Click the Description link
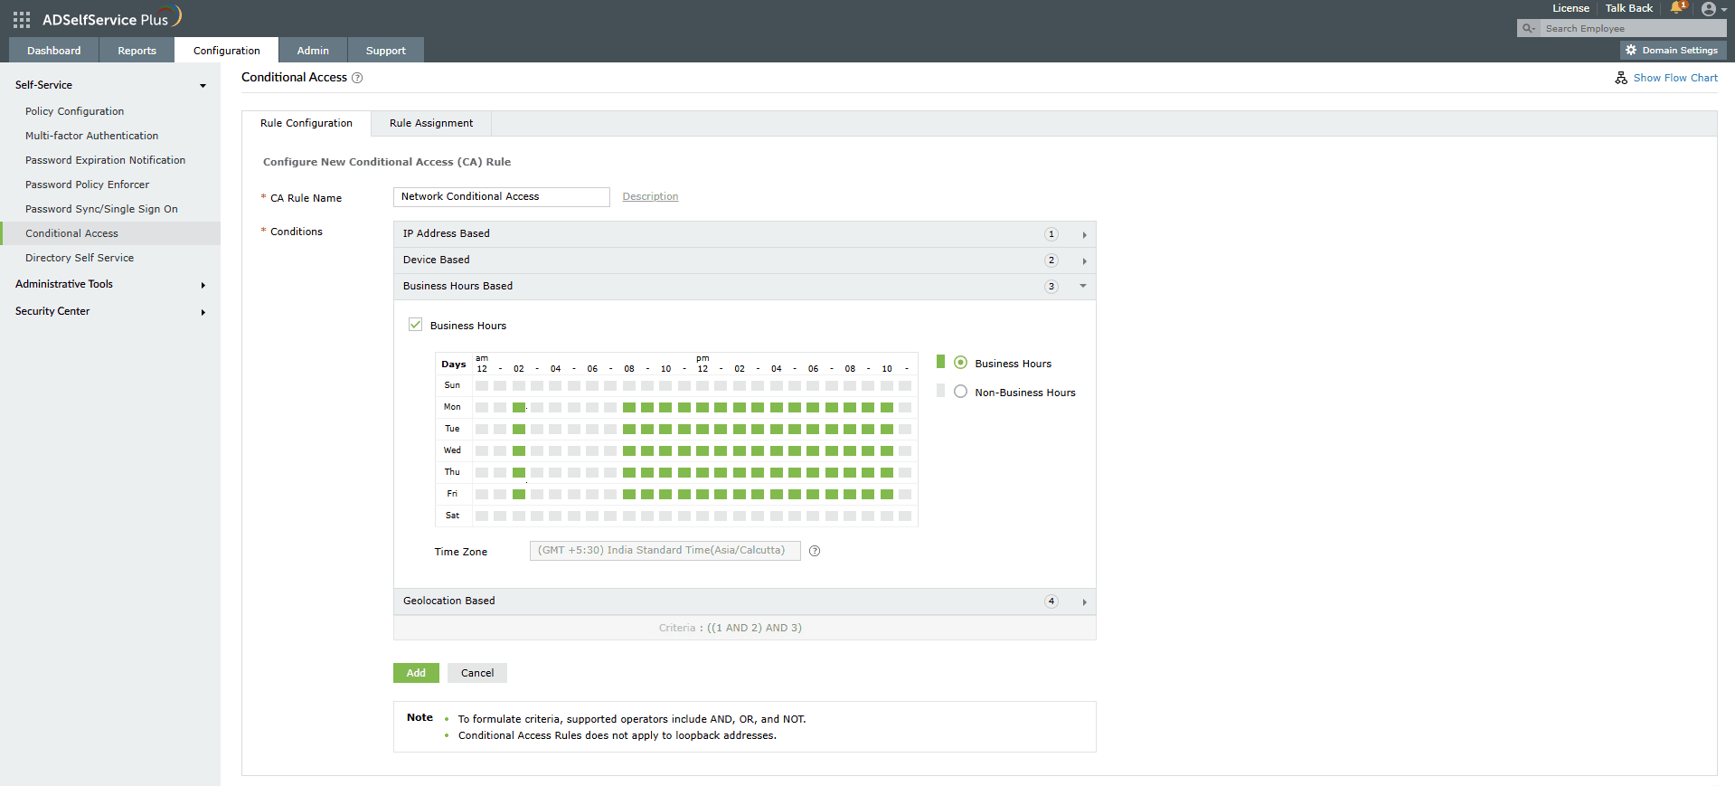This screenshot has height=786, width=1735. click(x=650, y=196)
